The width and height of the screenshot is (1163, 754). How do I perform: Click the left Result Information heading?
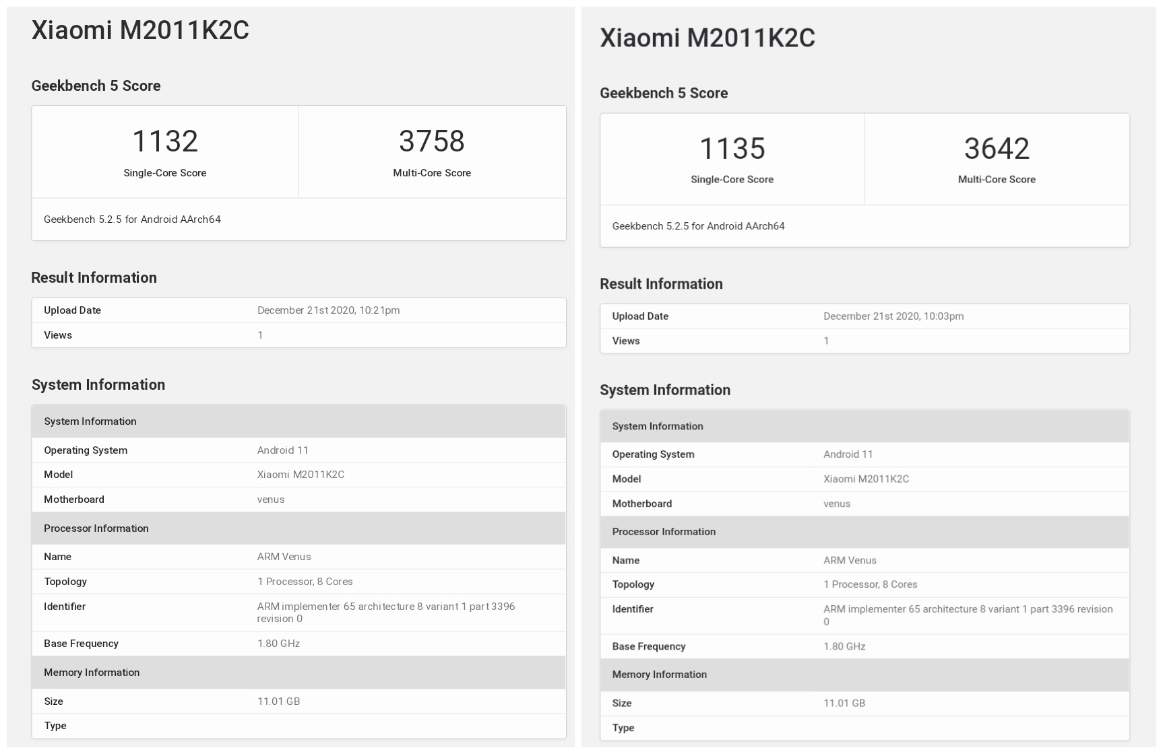pyautogui.click(x=94, y=278)
